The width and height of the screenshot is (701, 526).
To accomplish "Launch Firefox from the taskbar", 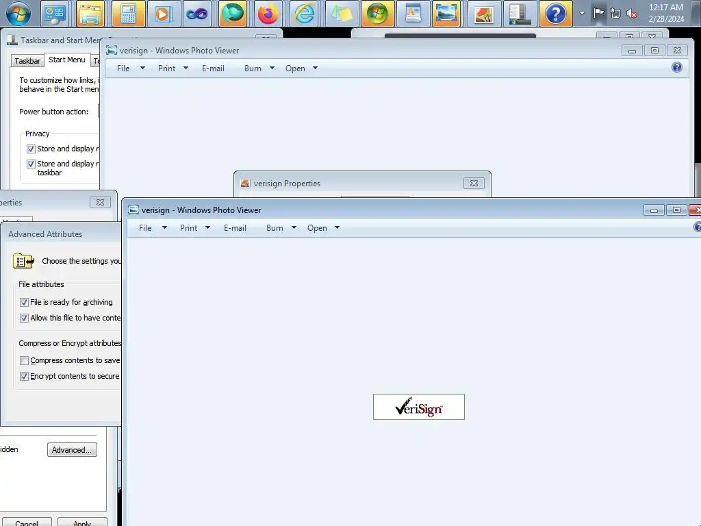I will (268, 14).
